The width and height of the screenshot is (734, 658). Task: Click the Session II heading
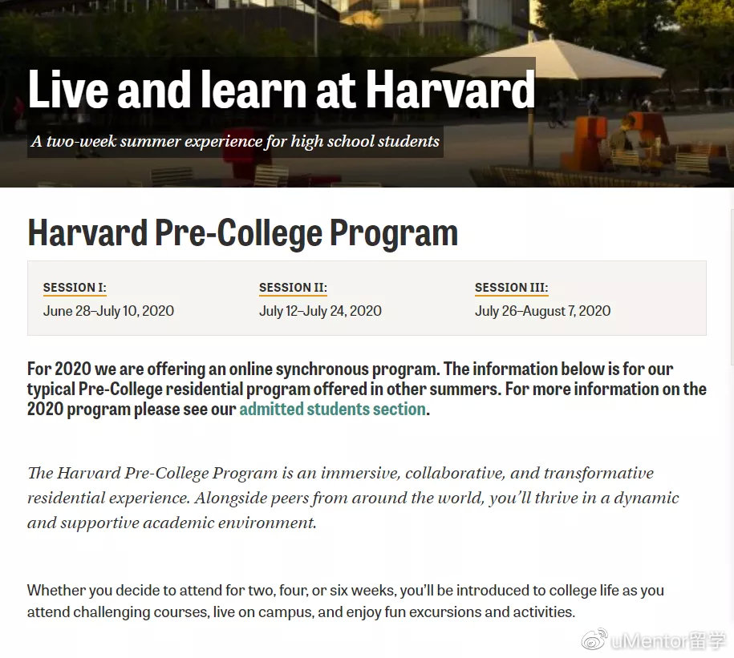coord(293,287)
